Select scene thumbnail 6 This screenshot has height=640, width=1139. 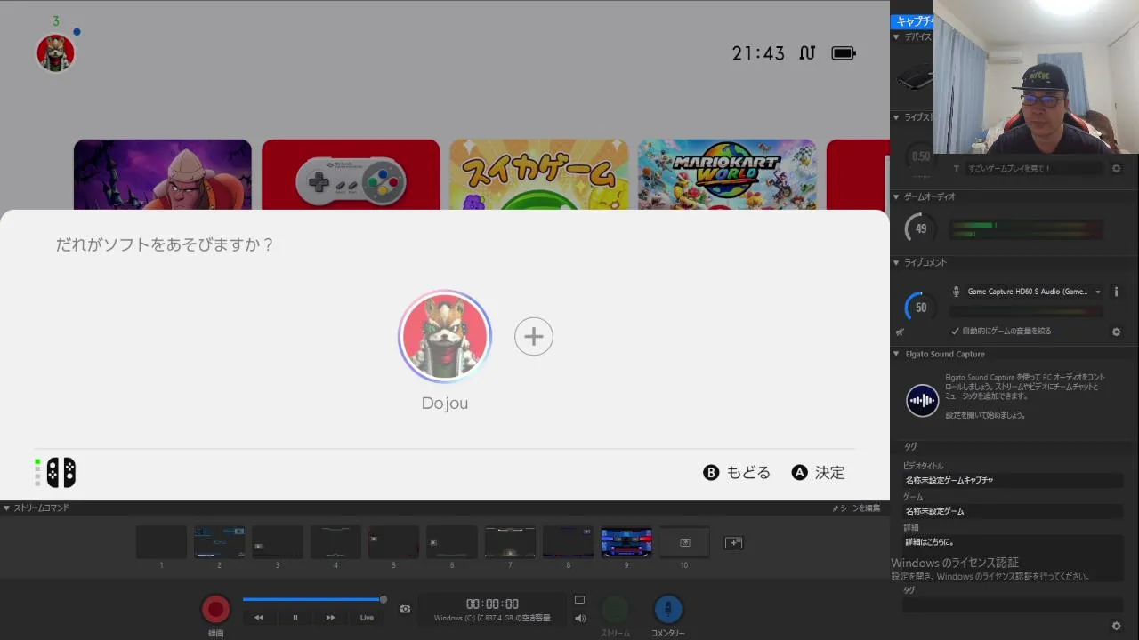point(452,542)
